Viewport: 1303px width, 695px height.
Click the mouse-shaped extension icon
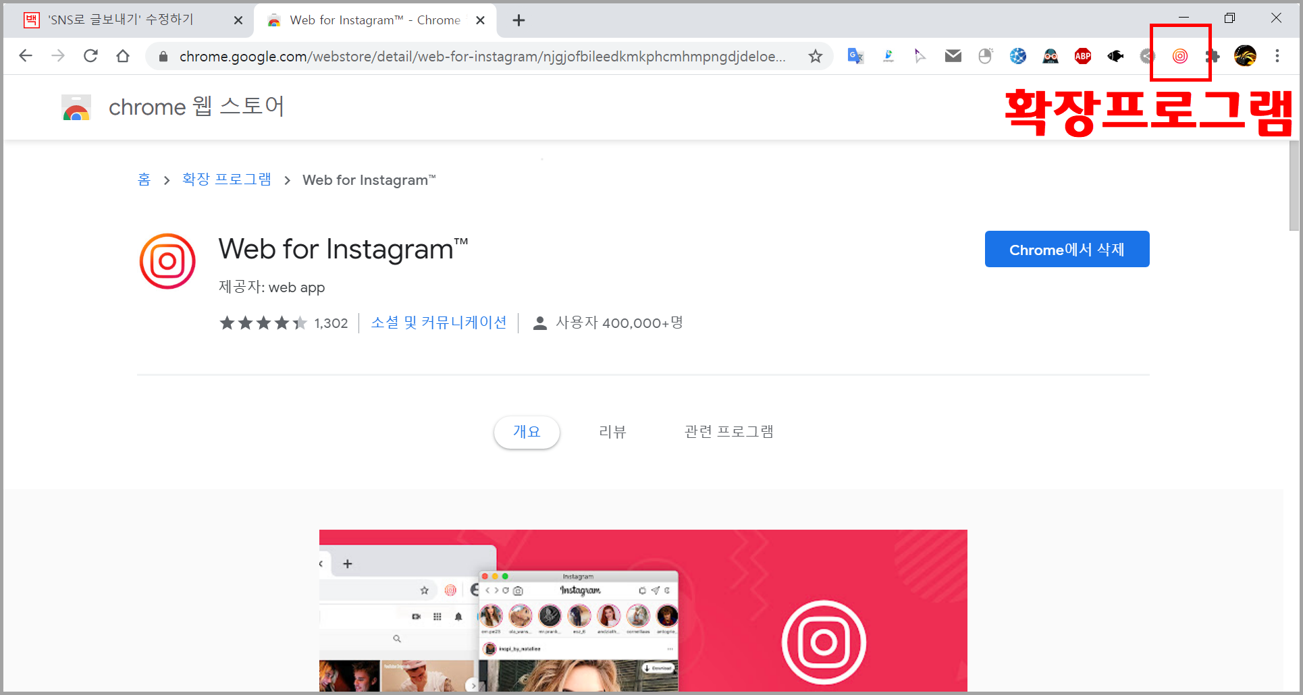(985, 56)
